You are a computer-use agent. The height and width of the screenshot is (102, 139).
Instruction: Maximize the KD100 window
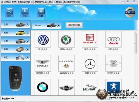(x=128, y=1)
